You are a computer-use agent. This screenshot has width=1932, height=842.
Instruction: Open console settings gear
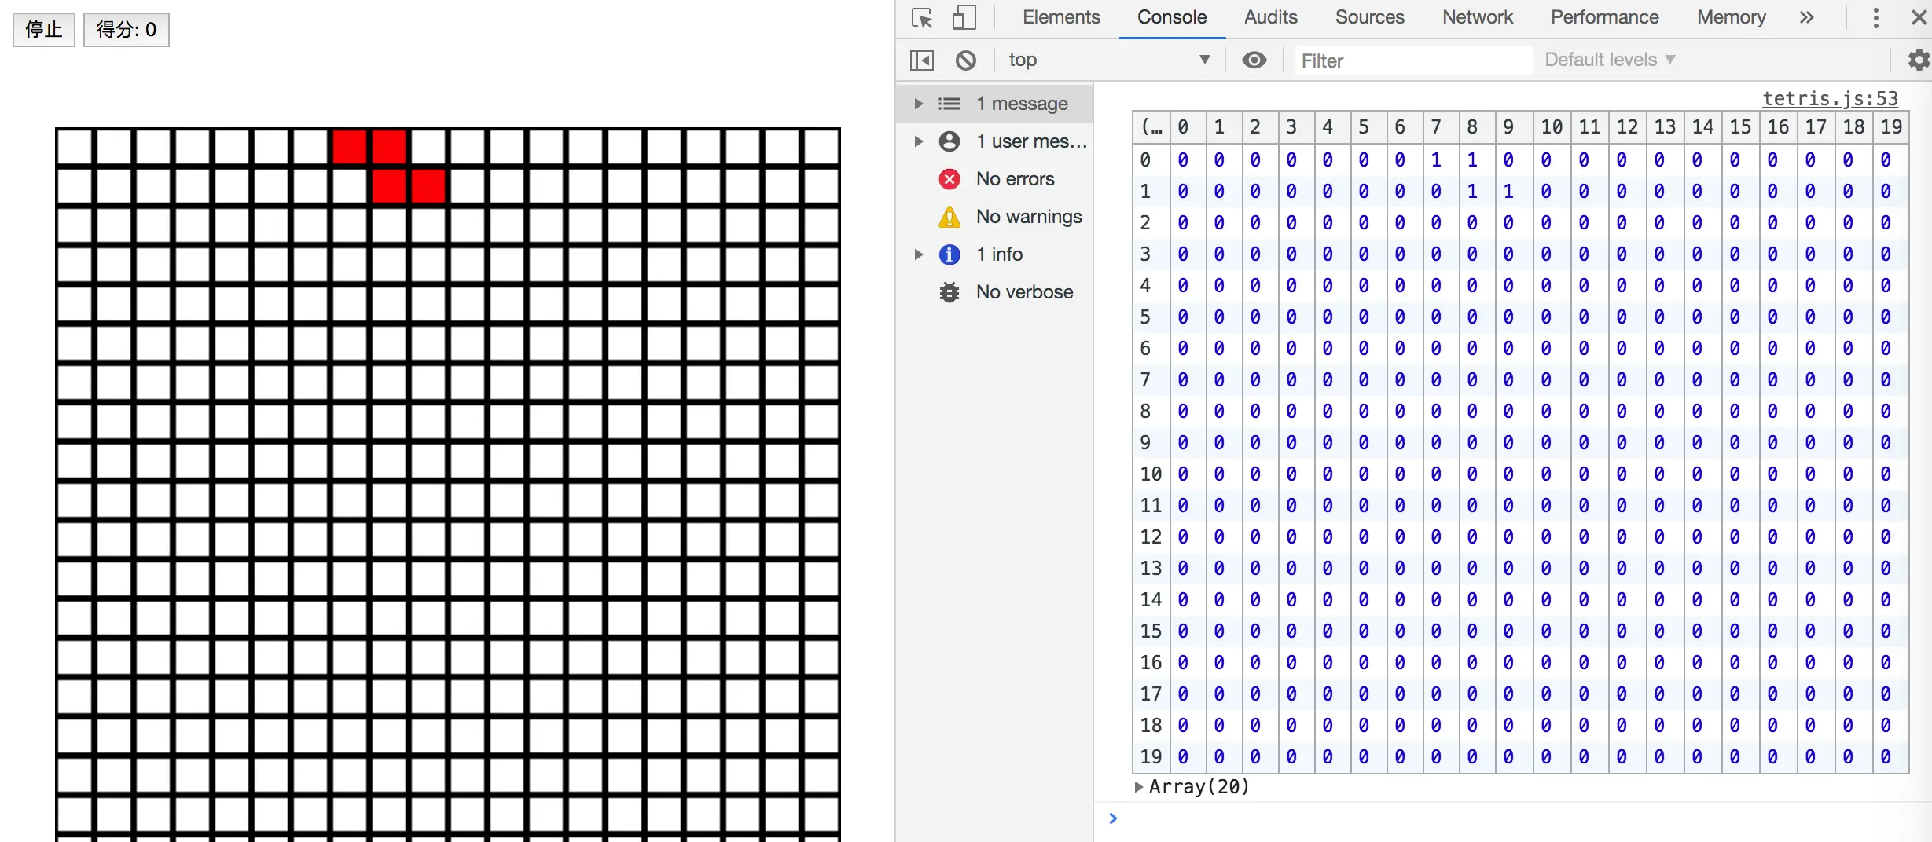[x=1919, y=60]
